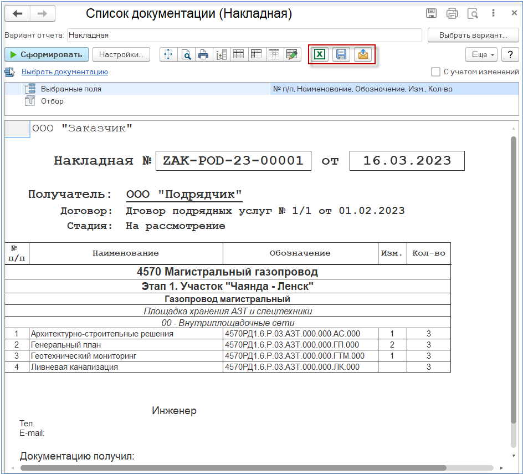Click scroll down arrow of report

514,456
